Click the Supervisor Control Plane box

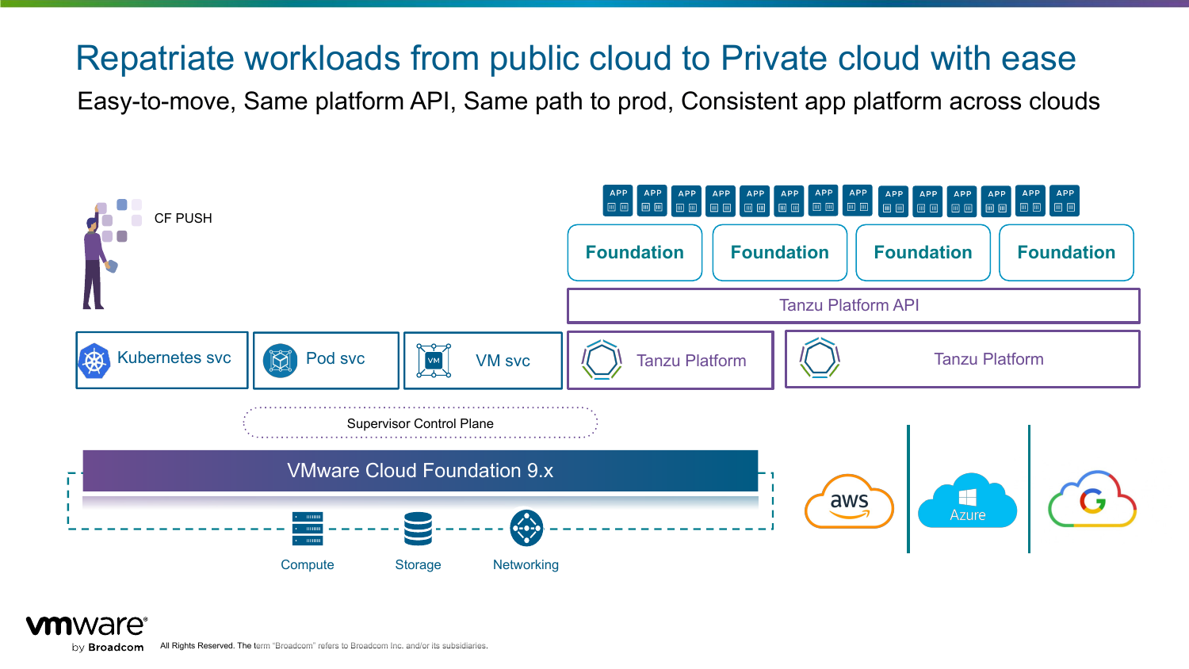coord(420,423)
